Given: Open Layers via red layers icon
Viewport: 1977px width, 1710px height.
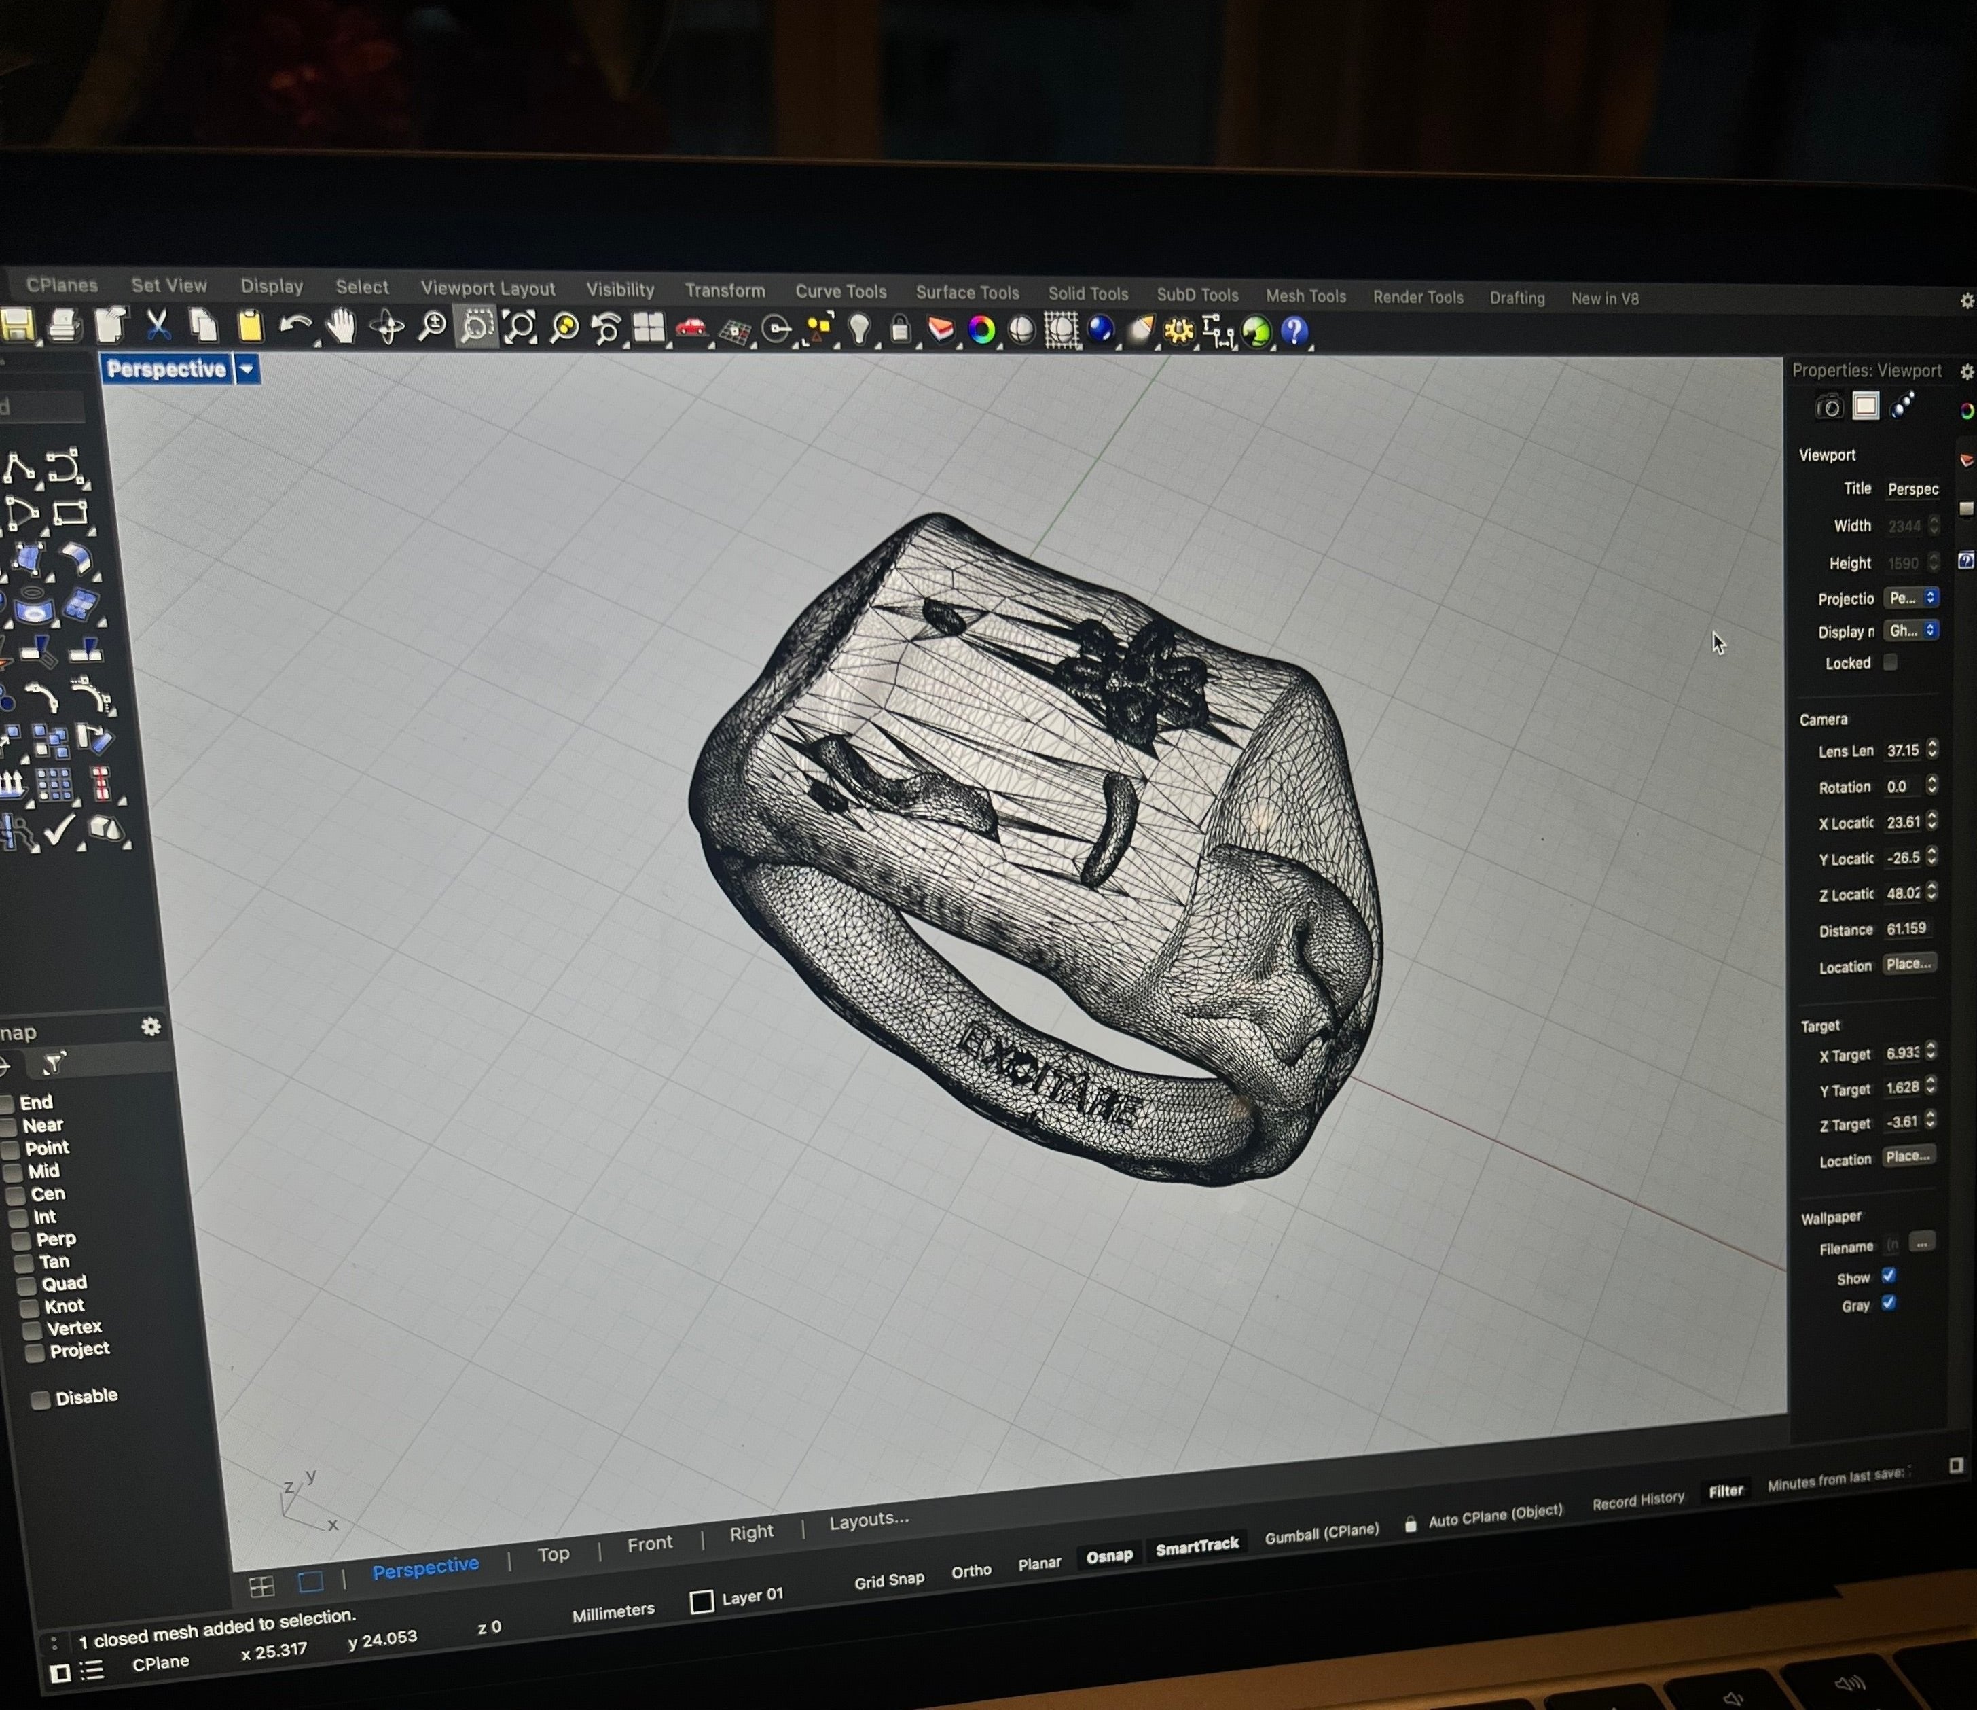Looking at the screenshot, I should [x=941, y=330].
